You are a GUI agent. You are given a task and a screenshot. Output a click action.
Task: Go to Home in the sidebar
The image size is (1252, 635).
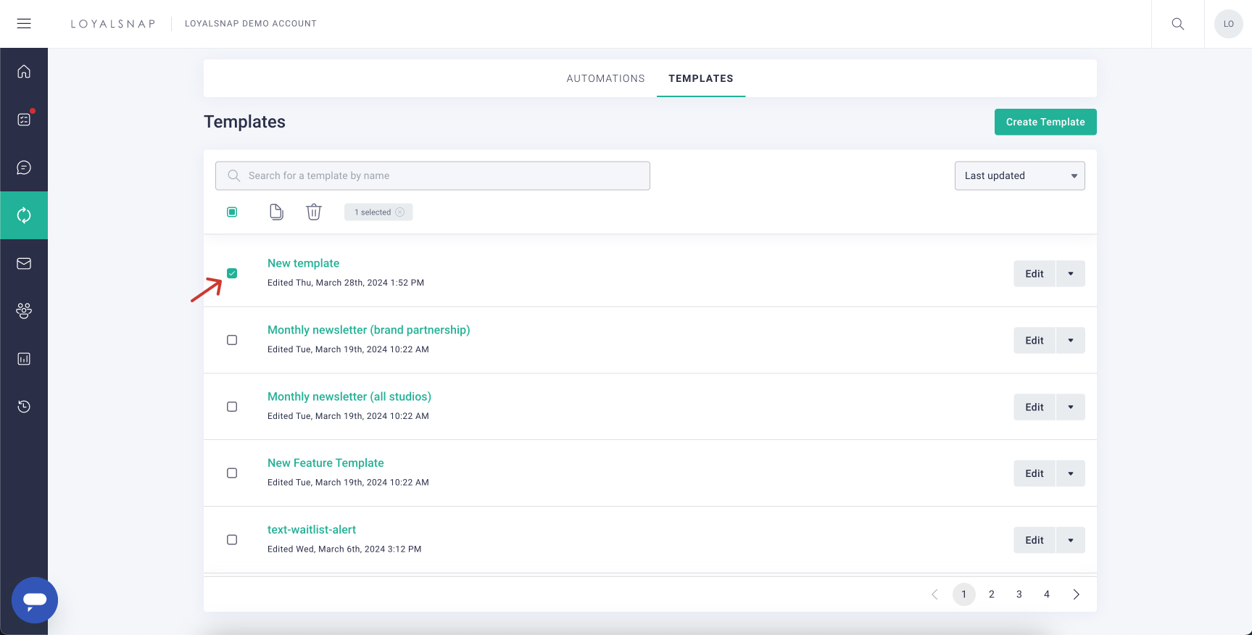[x=24, y=71]
